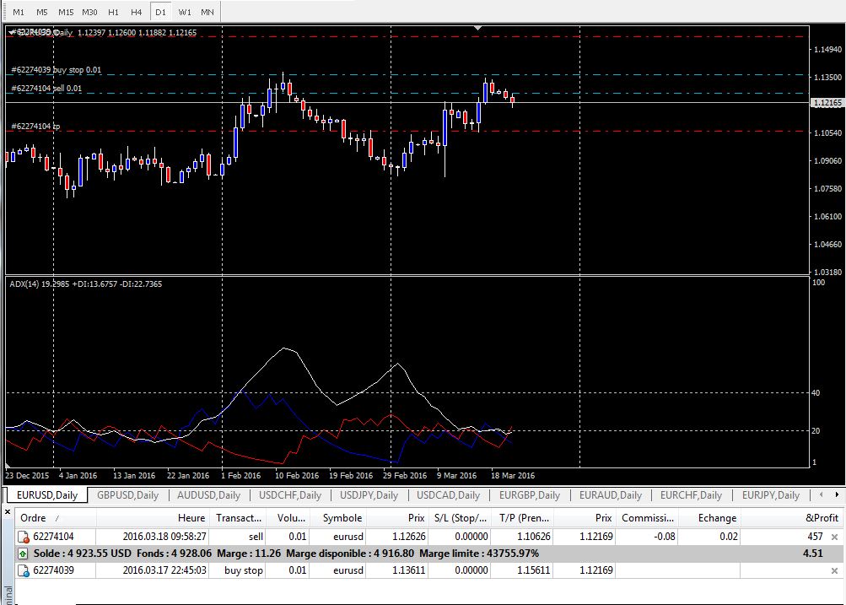This screenshot has height=605, width=846.
Task: Toggle the W1 weekly timeframe
Action: point(184,12)
